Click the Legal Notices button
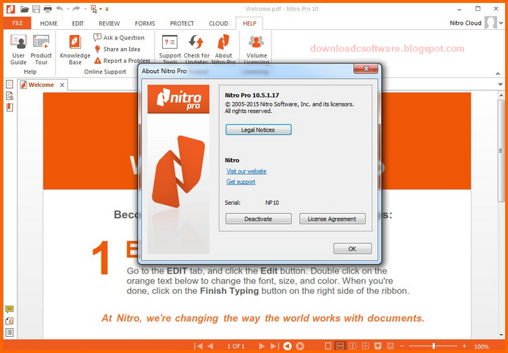 tap(258, 130)
